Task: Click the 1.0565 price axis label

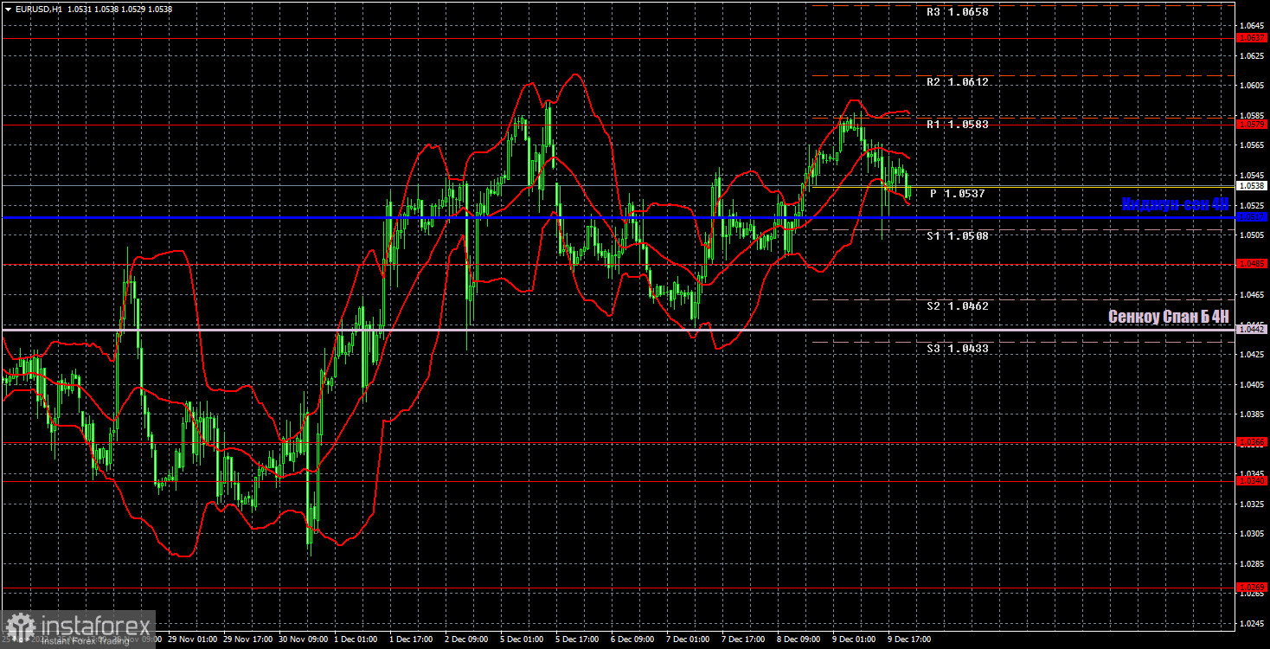Action: coord(1252,145)
